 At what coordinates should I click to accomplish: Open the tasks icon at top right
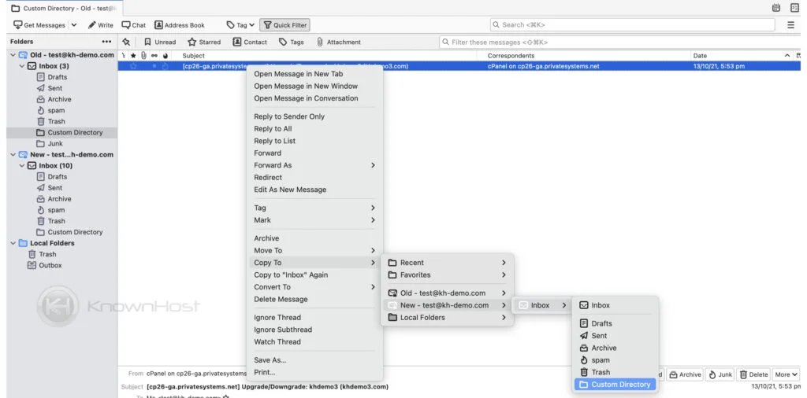point(794,8)
